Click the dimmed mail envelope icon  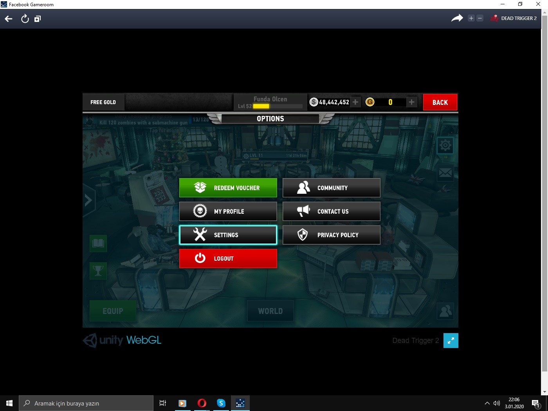click(445, 173)
